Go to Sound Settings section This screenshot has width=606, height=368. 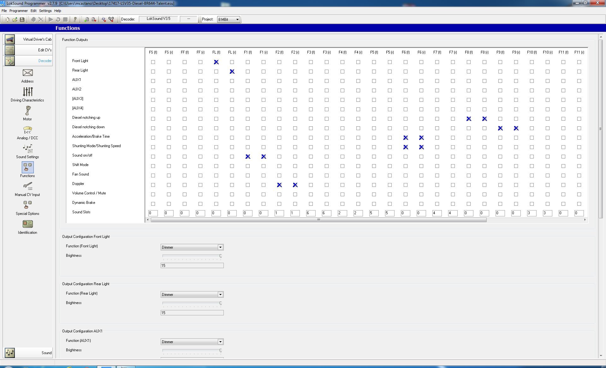pyautogui.click(x=27, y=152)
